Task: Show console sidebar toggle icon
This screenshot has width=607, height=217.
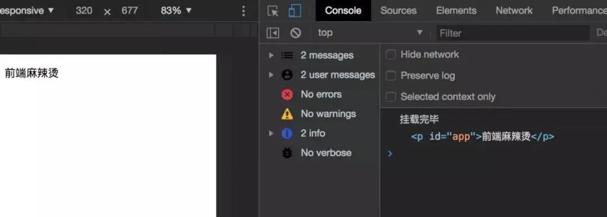Action: [273, 33]
